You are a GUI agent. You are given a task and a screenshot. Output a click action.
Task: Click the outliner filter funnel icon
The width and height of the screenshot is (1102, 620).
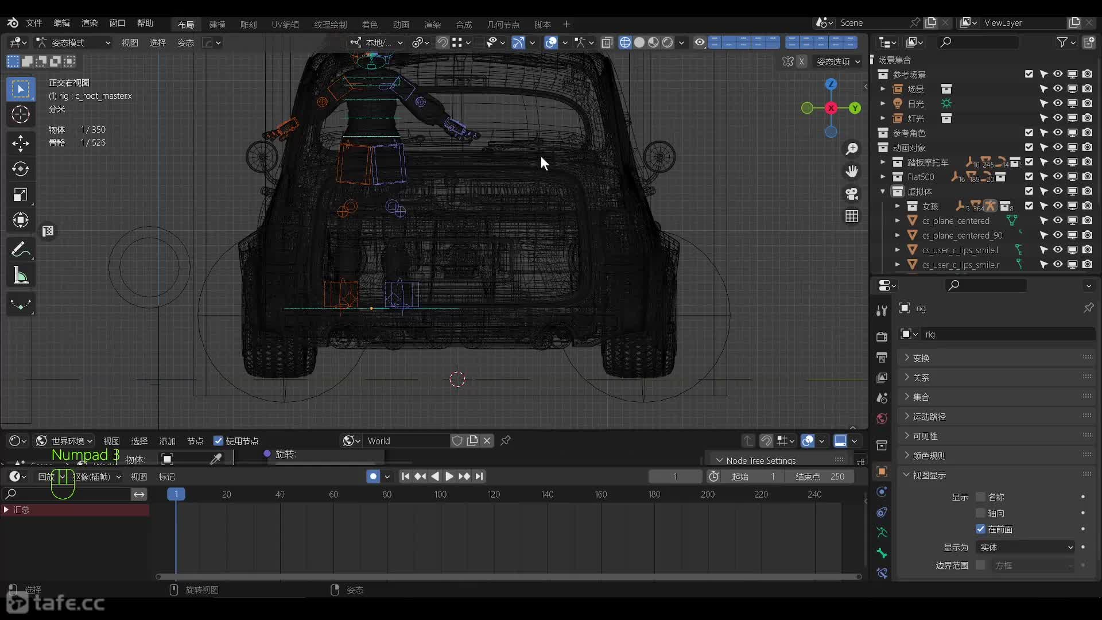(1062, 42)
